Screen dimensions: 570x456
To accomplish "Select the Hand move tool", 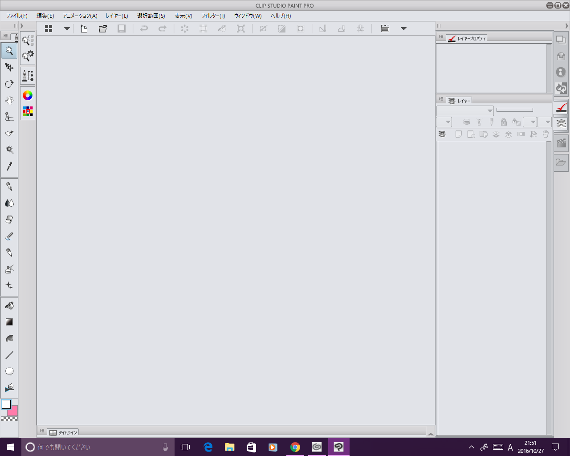I will pos(9,100).
